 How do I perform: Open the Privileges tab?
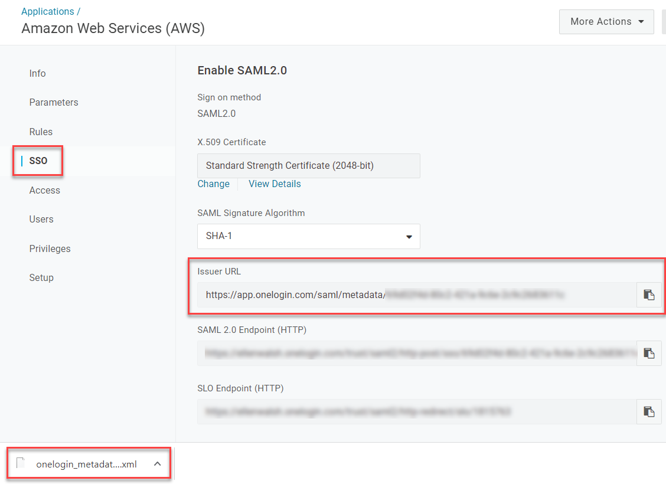tap(50, 248)
